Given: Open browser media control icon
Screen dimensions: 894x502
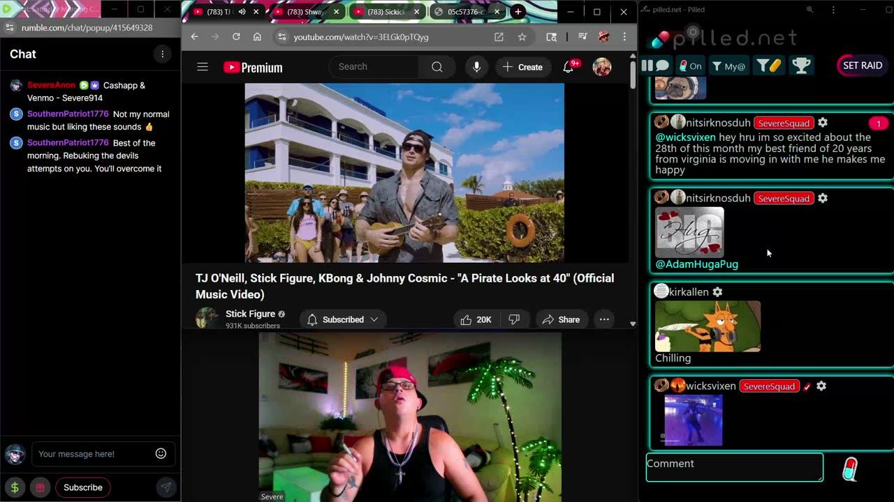Looking at the screenshot, I should pyautogui.click(x=582, y=37).
